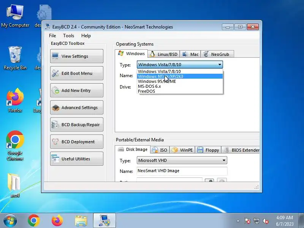Close the EasyBCD window
Image resolution: width=304 pixels, height=228 pixels.
coord(253,27)
